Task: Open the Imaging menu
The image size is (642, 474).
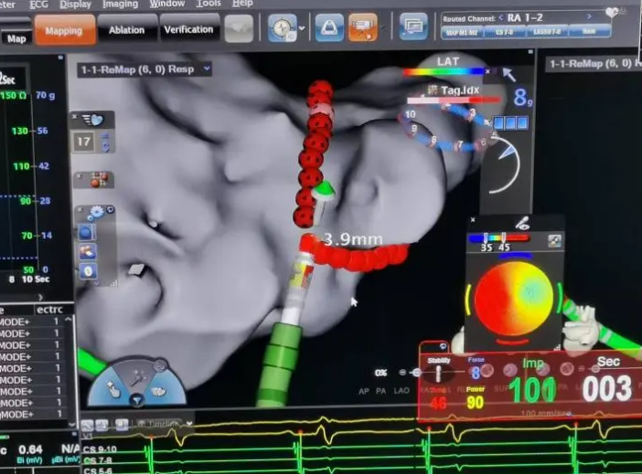Action: [120, 4]
